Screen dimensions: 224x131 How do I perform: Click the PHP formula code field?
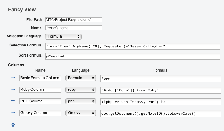[160, 101]
